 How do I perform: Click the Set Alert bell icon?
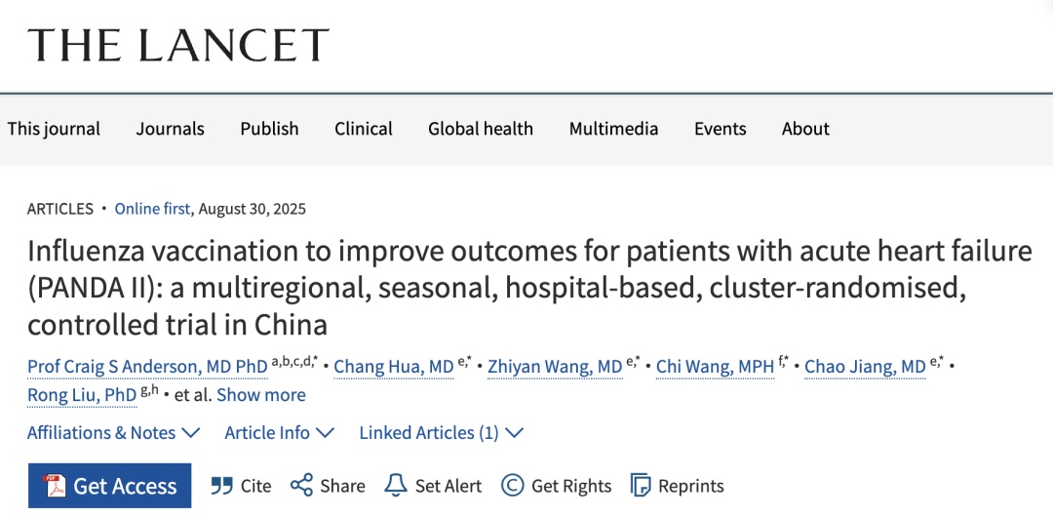(x=396, y=486)
